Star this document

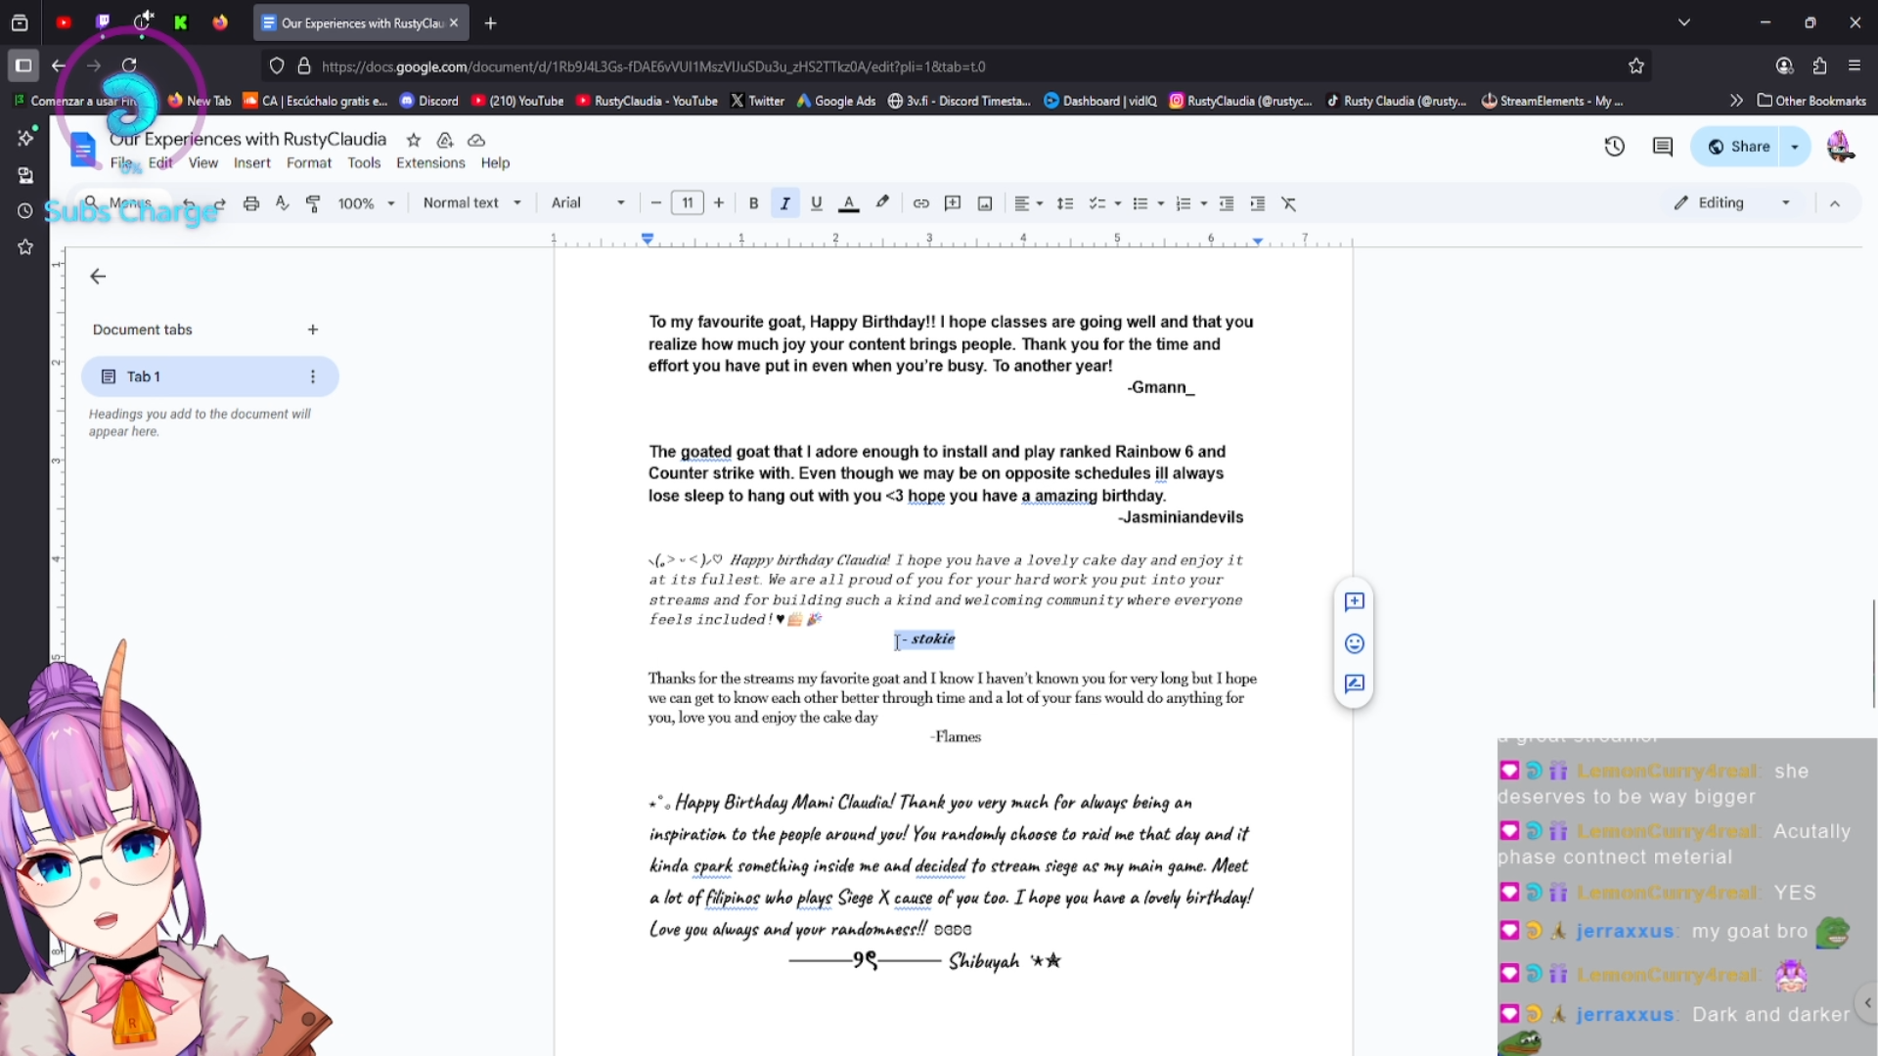(414, 140)
